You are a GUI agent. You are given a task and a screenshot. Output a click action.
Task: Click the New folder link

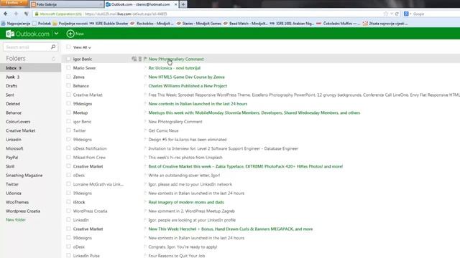[x=16, y=220]
